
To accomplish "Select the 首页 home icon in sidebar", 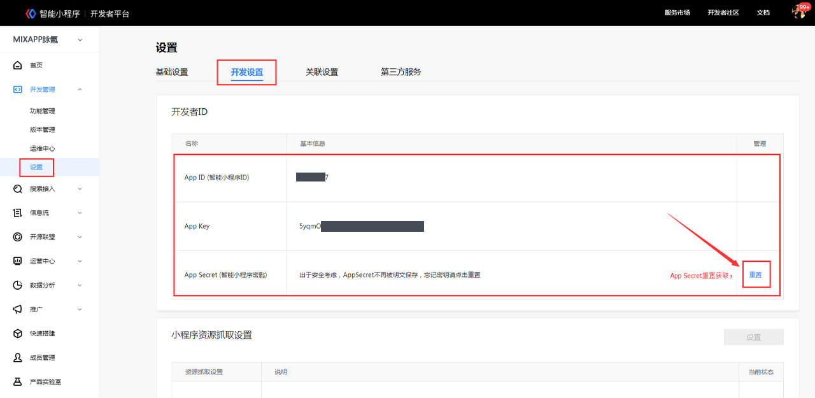I will [x=18, y=65].
